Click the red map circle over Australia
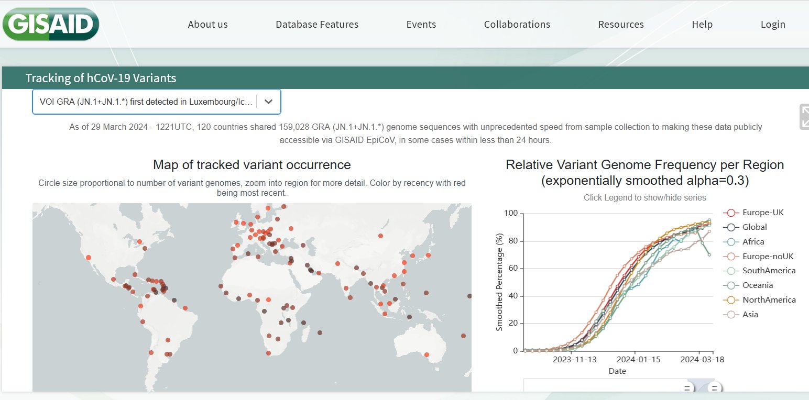The height and width of the screenshot is (400, 809). 427,355
